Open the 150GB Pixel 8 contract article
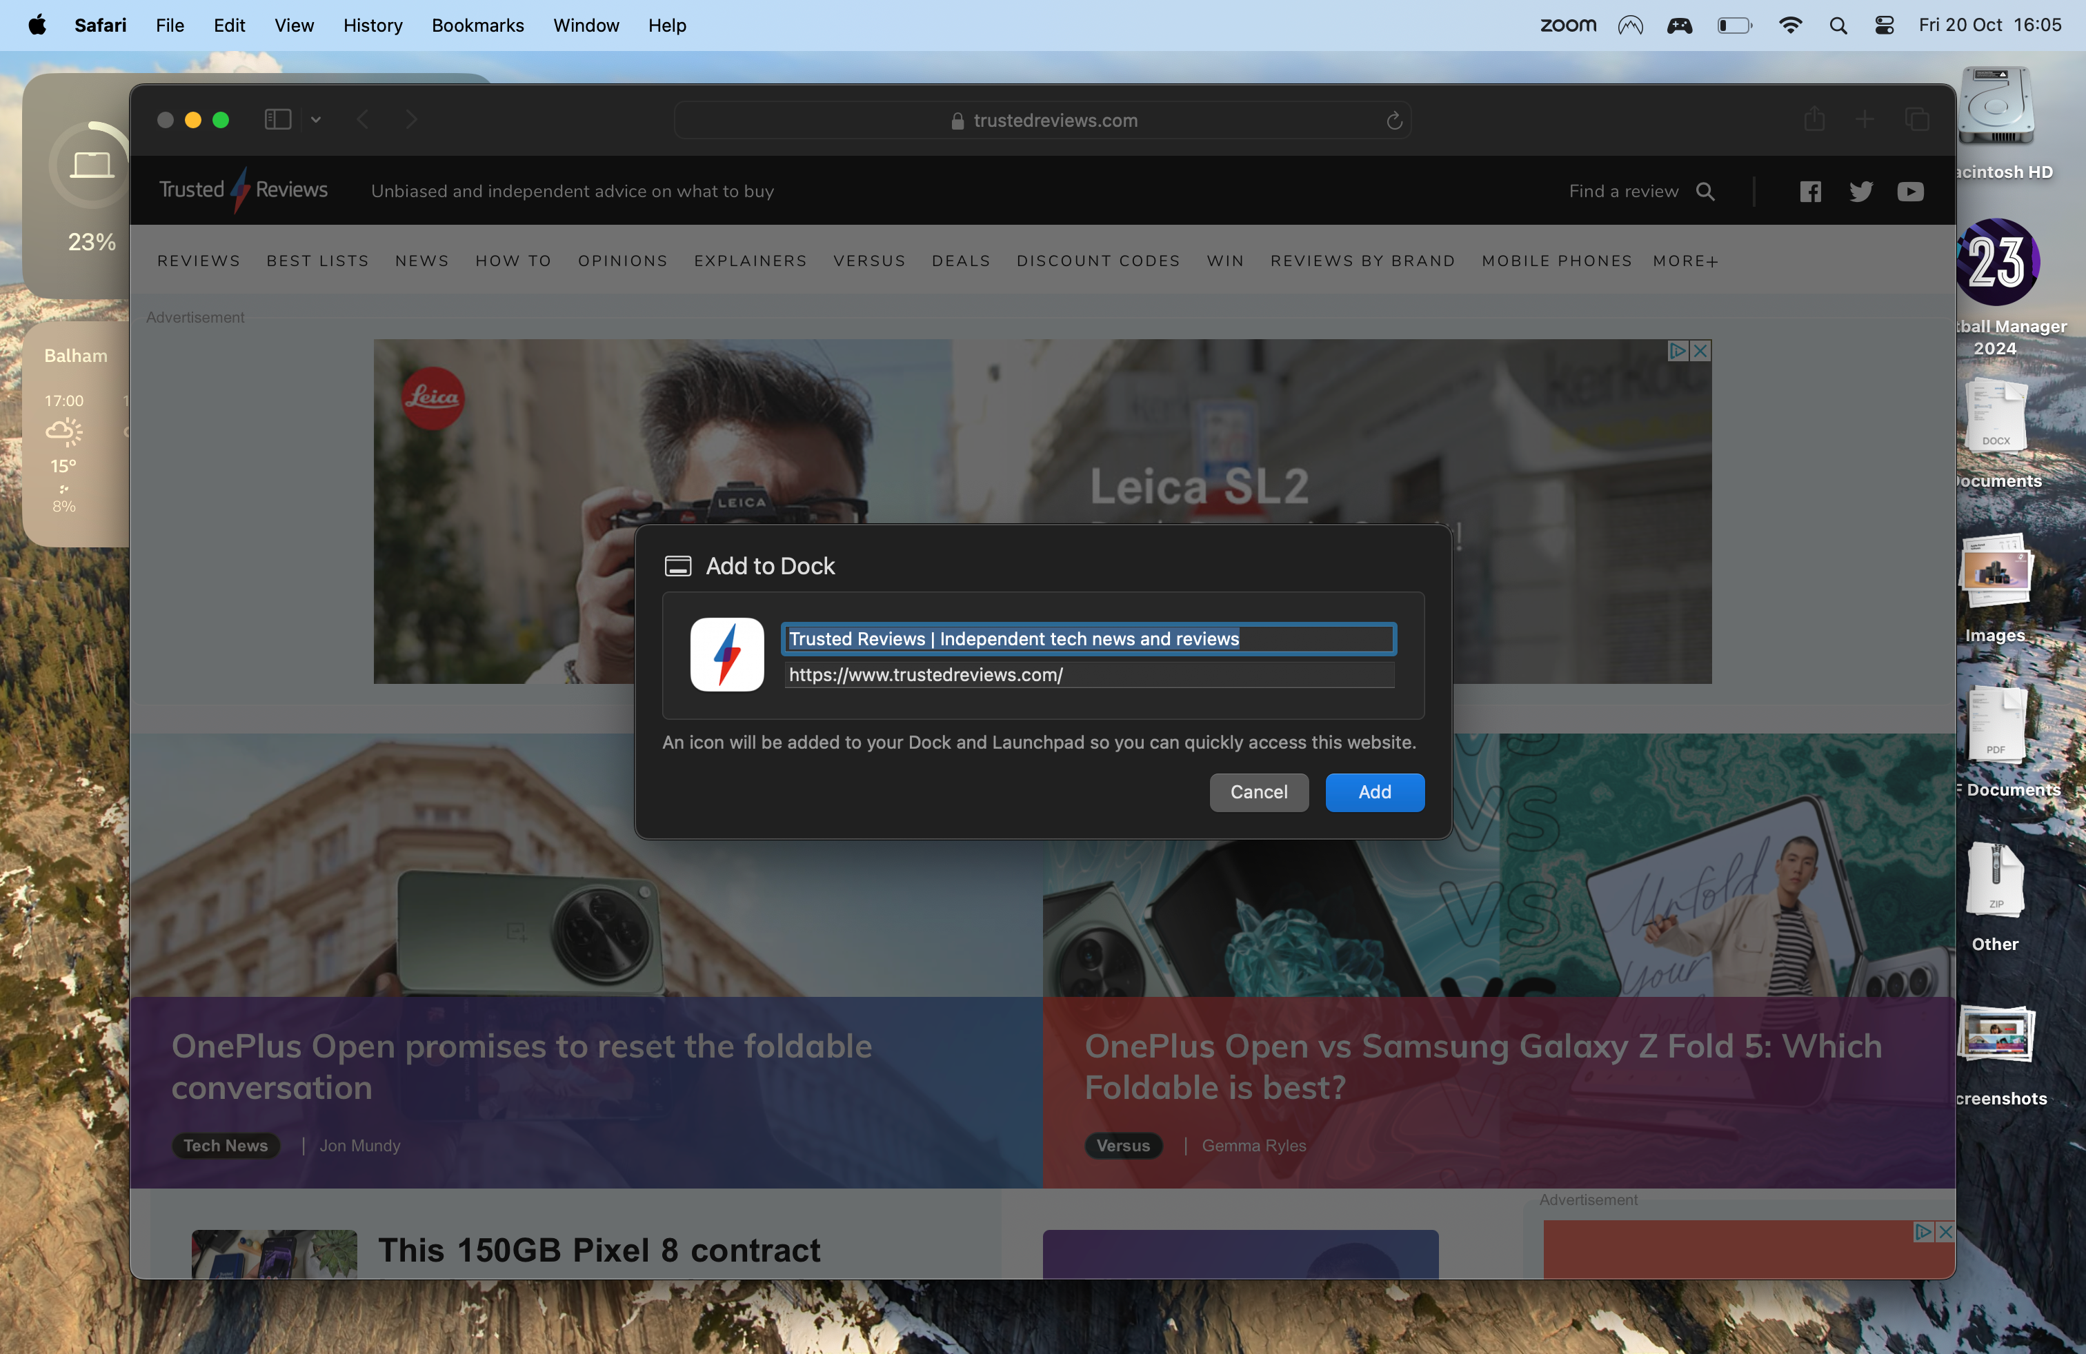 pyautogui.click(x=599, y=1250)
